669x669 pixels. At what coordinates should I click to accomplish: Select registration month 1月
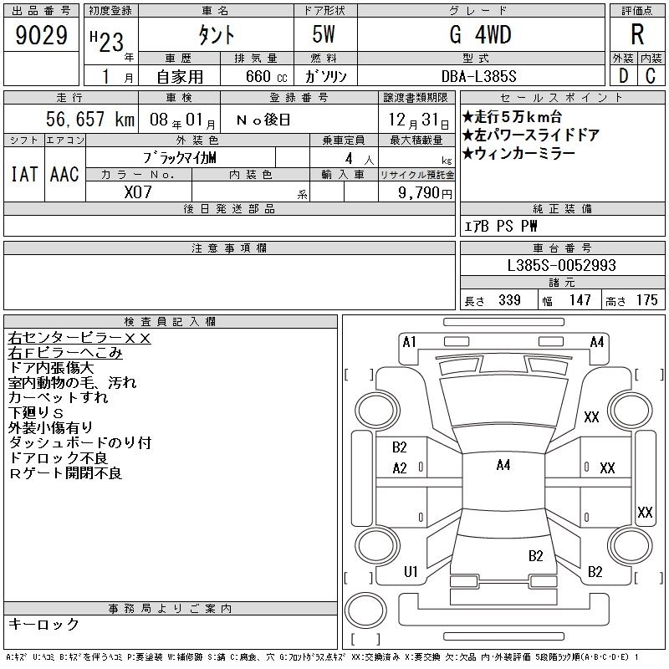tap(117, 76)
